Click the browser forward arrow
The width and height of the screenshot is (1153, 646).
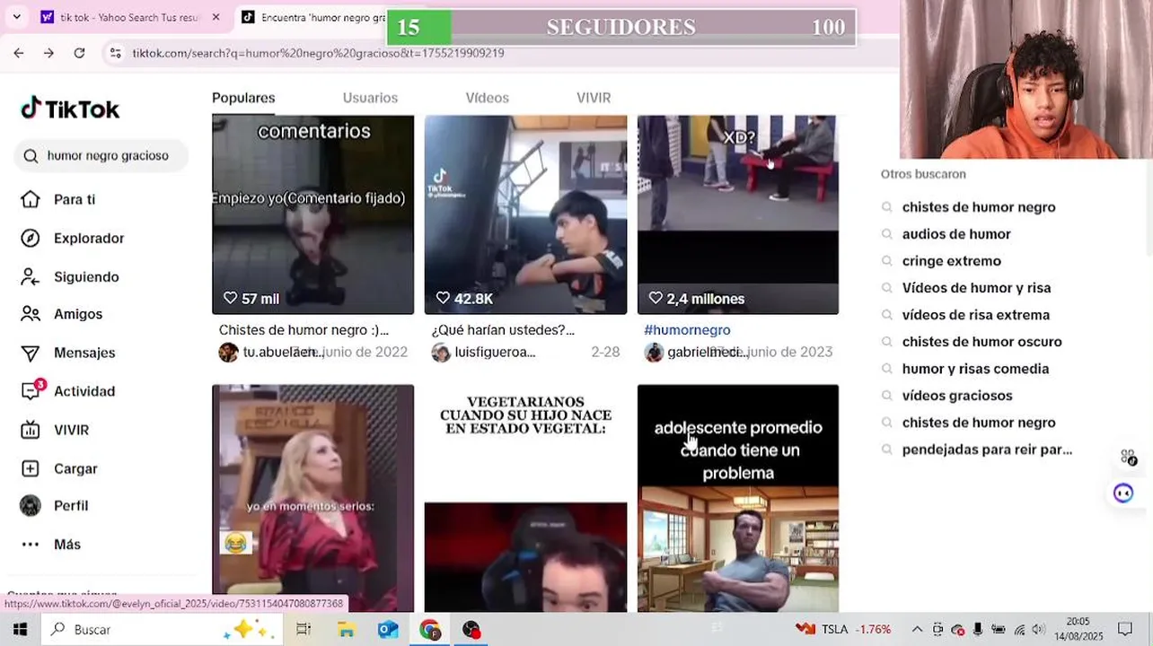(x=48, y=53)
